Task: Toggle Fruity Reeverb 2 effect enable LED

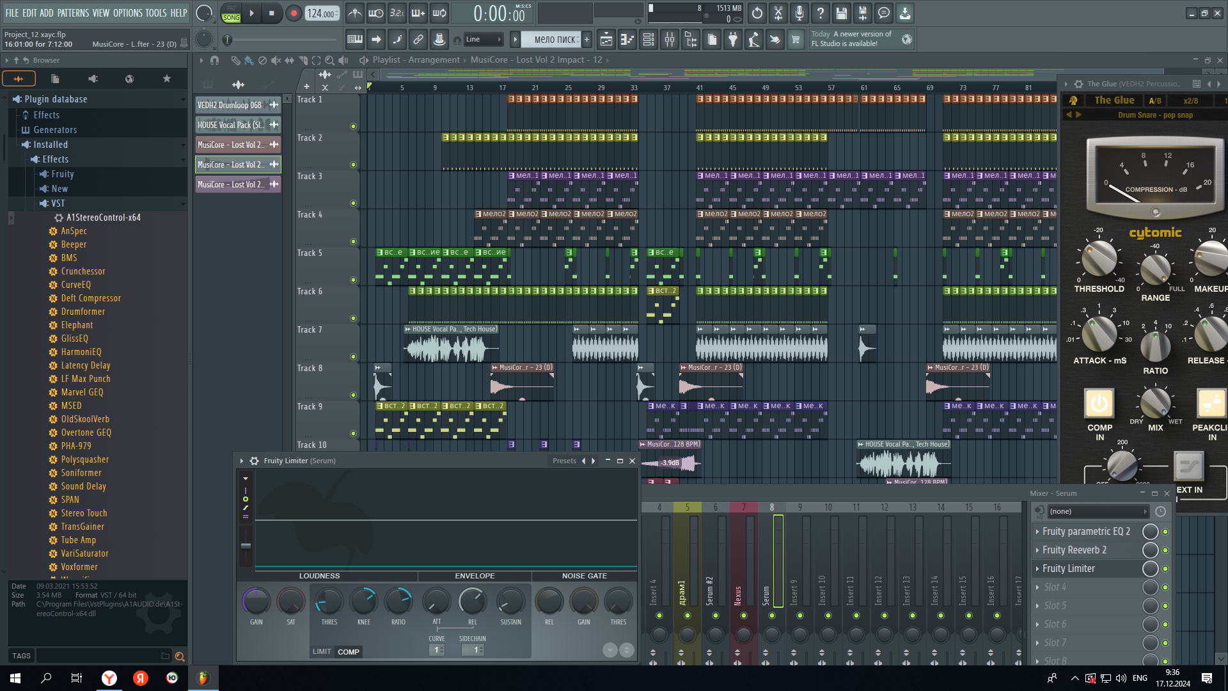Action: [x=1165, y=550]
